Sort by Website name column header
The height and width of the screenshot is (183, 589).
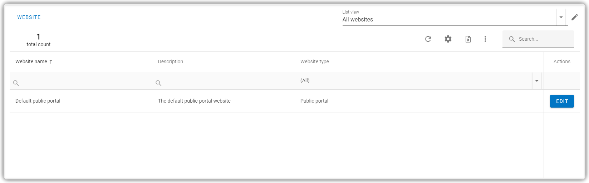click(x=31, y=61)
